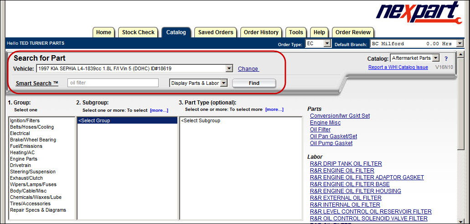Select Fuel/Emissions group
This screenshot has width=470, height=224.
[x=26, y=146]
